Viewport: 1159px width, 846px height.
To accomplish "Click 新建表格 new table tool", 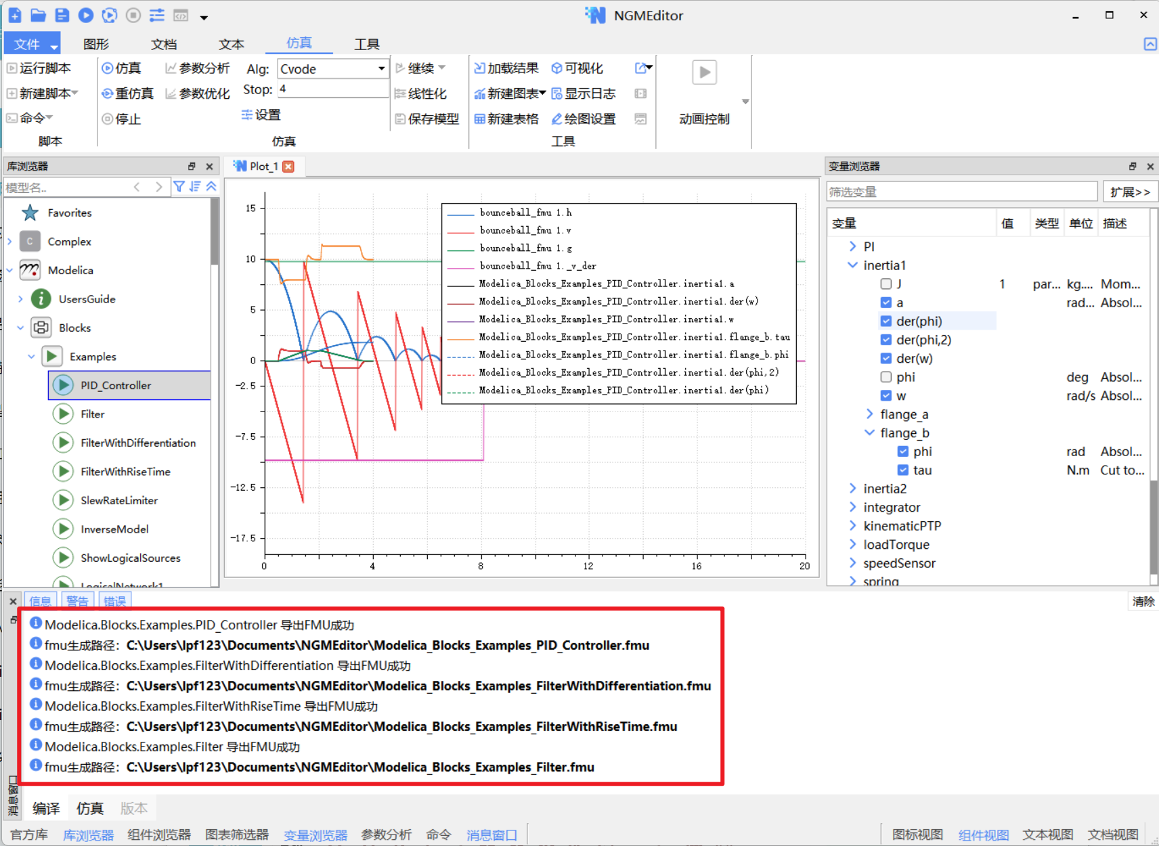I will tap(506, 119).
